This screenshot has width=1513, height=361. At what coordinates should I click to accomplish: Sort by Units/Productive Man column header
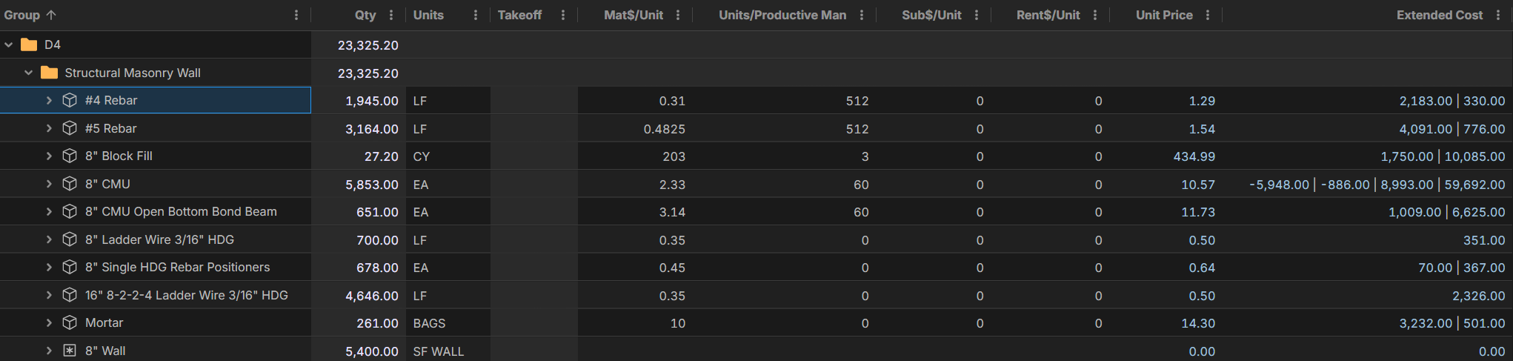(x=782, y=15)
